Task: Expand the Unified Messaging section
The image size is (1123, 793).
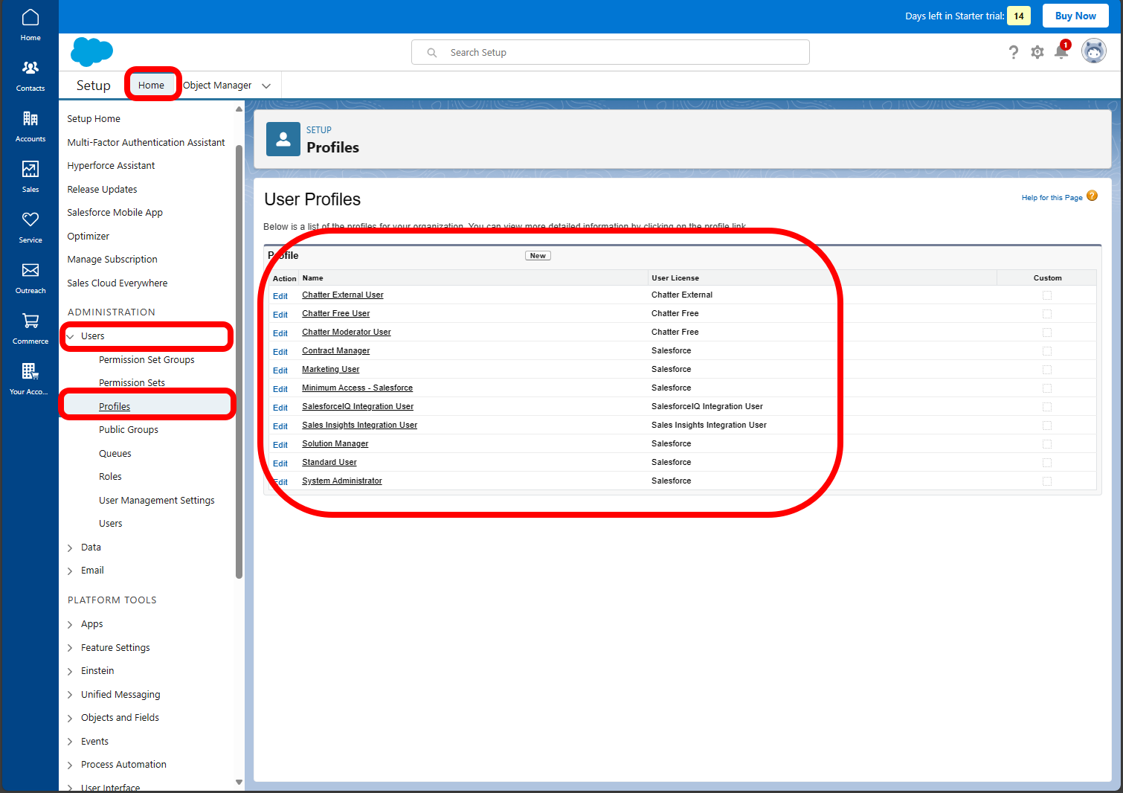Action: 71,695
